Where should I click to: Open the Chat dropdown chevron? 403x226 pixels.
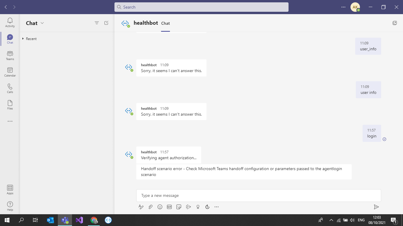[42, 23]
